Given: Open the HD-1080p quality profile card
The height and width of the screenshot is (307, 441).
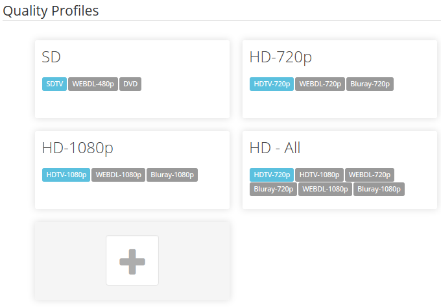Looking at the screenshot, I should click(x=132, y=170).
